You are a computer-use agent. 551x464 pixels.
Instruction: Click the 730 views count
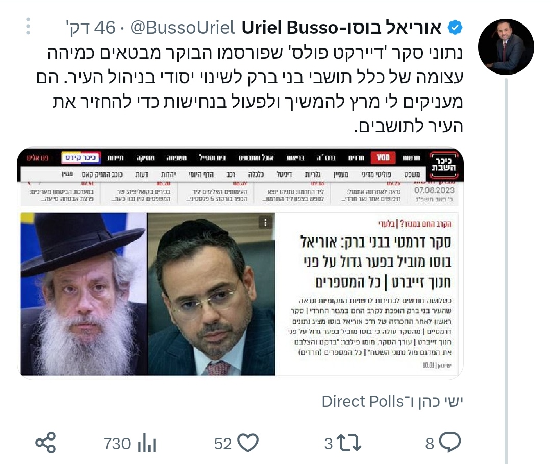click(x=117, y=444)
